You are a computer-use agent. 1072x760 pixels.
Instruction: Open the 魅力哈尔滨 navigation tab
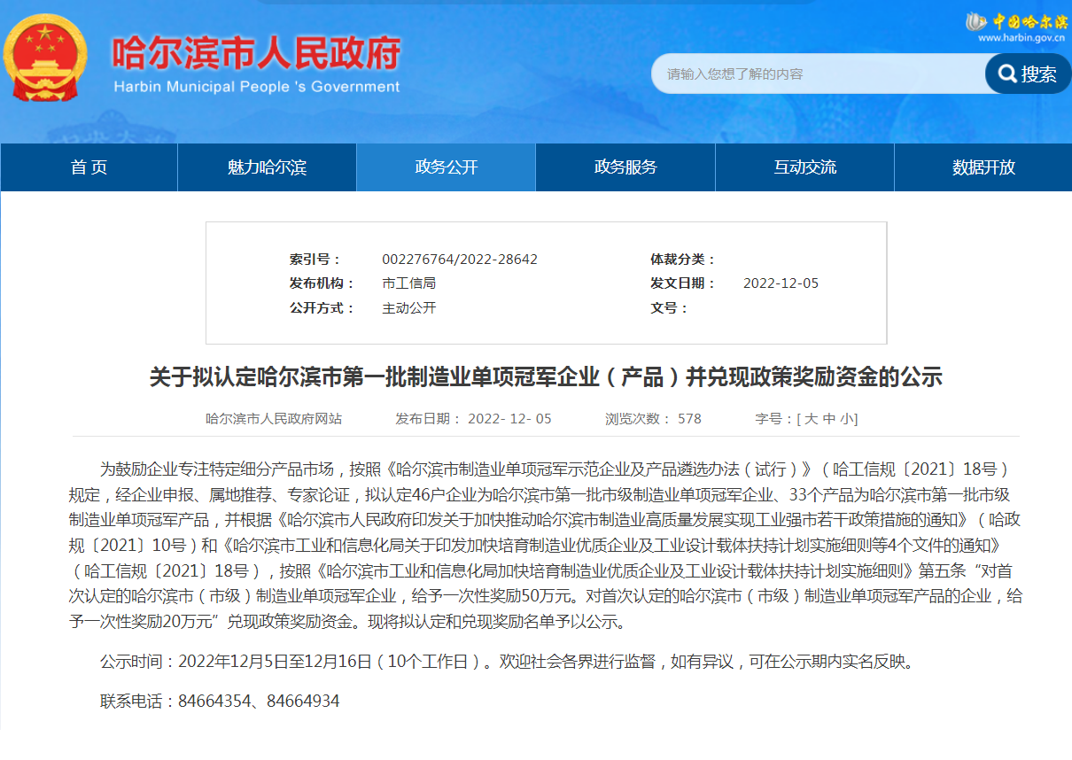coord(267,167)
